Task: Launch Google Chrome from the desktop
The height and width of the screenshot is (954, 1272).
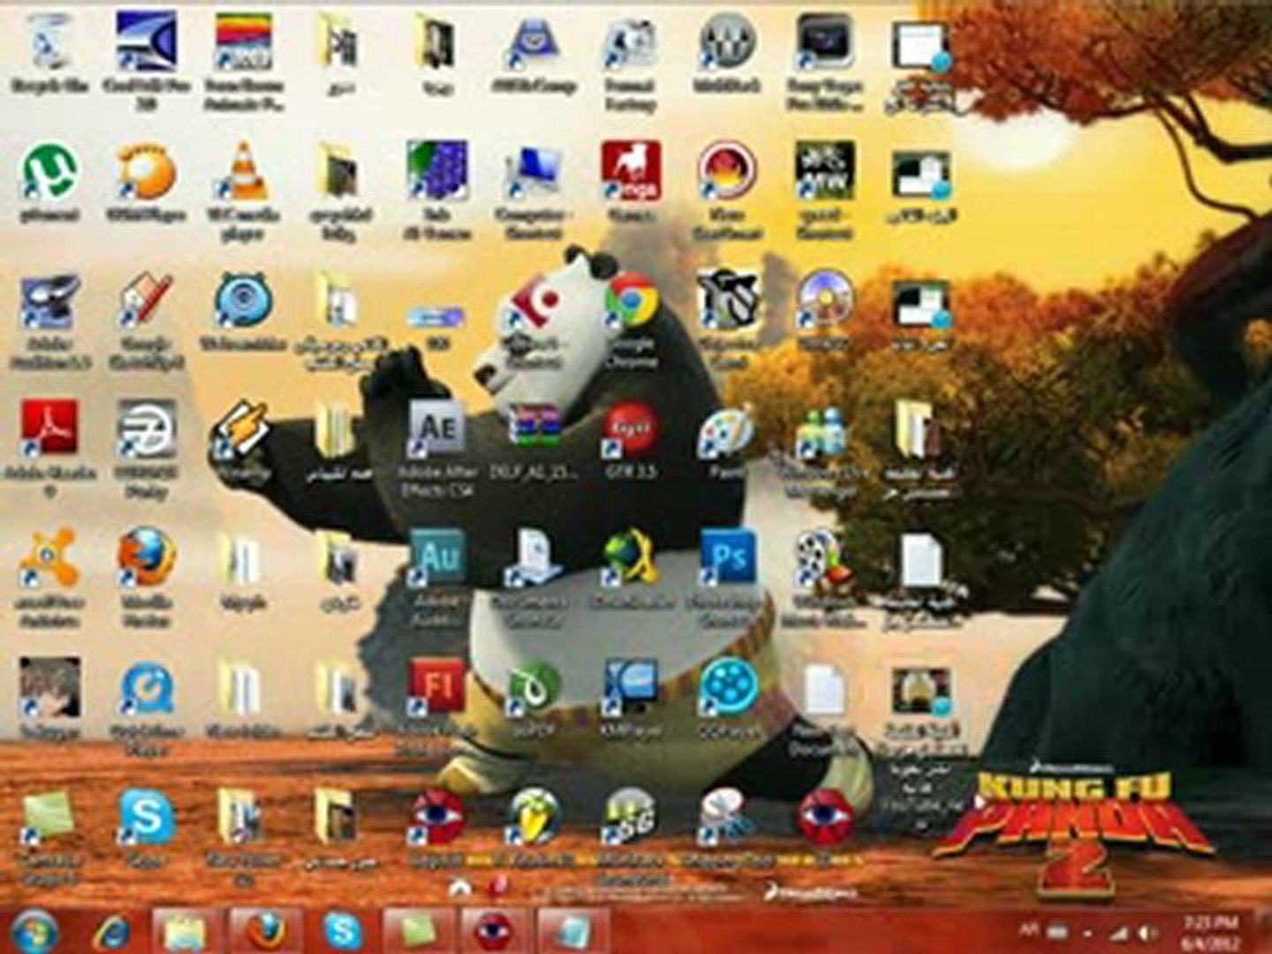Action: (x=631, y=318)
